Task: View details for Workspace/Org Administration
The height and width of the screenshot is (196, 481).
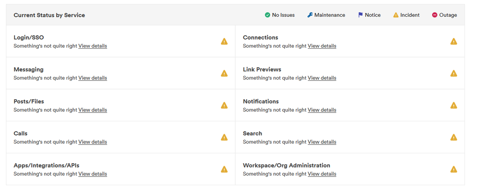Action: click(322, 174)
